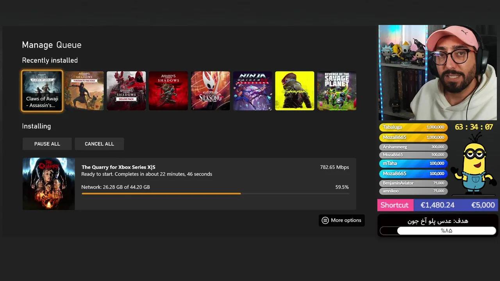Click the goal progress bar at 85 percent
Screen dimensions: 500x281
[x=438, y=231]
